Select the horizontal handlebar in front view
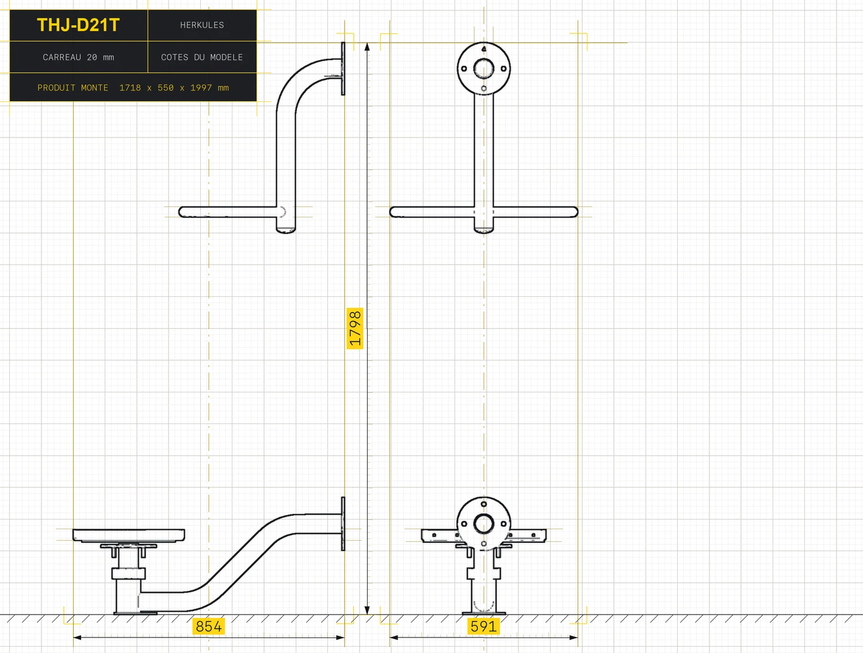This screenshot has height=653, width=863. pyautogui.click(x=484, y=212)
